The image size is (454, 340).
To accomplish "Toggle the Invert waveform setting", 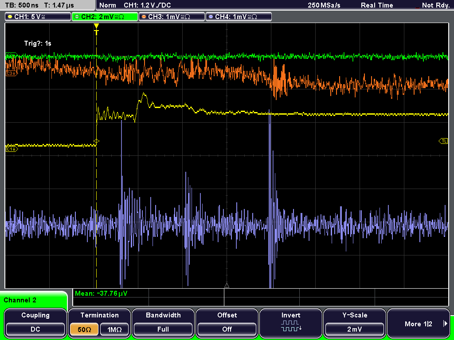I will 291,323.
